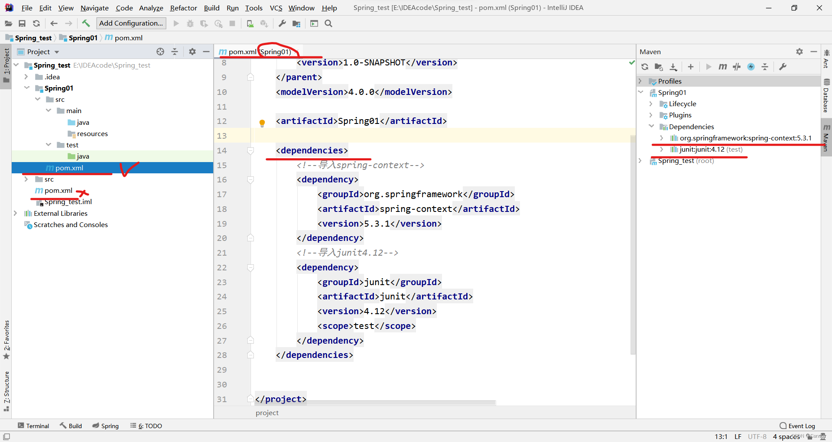Collapse the Dependencies node in the Maven panel

click(651, 127)
